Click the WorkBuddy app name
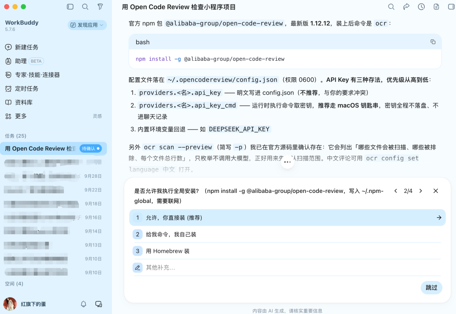The width and height of the screenshot is (456, 314). coord(22,23)
